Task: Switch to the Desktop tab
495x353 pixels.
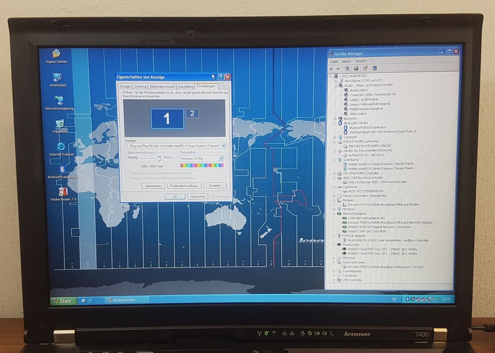Action: point(141,87)
